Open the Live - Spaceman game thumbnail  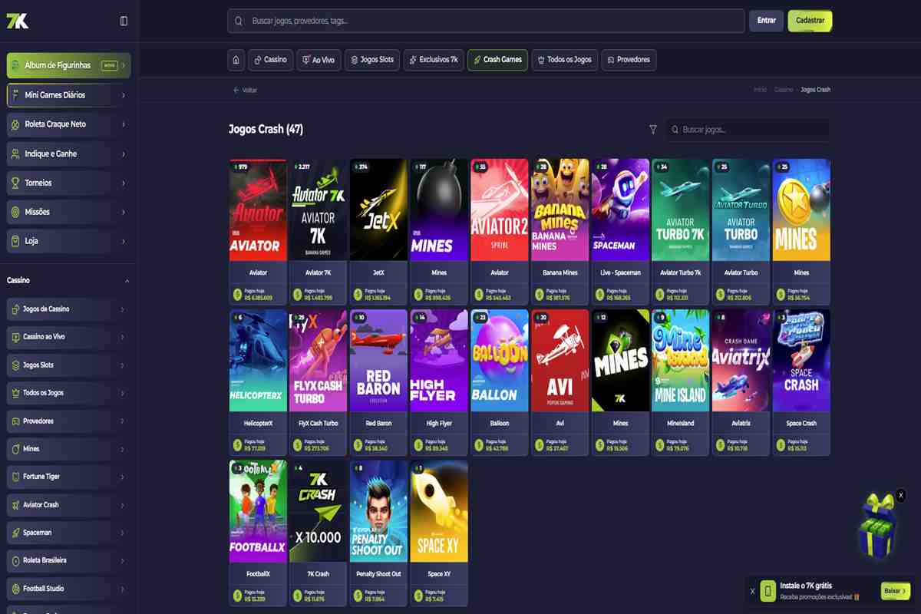point(620,210)
